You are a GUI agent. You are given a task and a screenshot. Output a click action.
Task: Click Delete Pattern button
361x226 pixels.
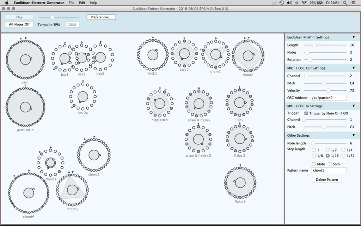tap(327, 180)
